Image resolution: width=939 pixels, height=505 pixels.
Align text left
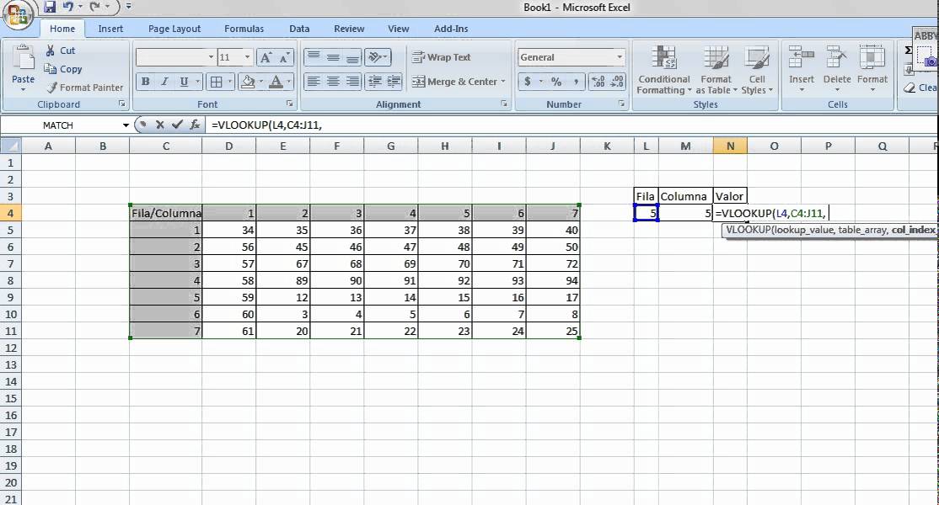(314, 82)
